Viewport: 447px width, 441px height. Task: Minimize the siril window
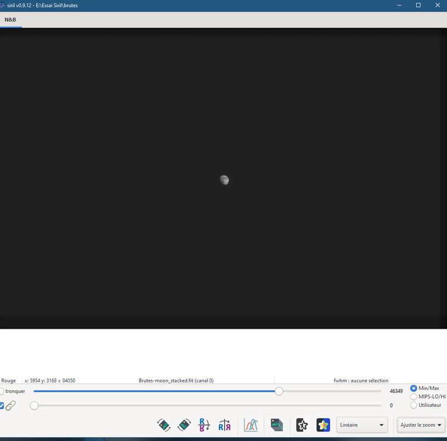[x=399, y=5]
